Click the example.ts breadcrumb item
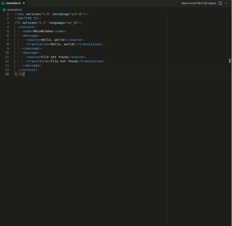 tap(15, 10)
